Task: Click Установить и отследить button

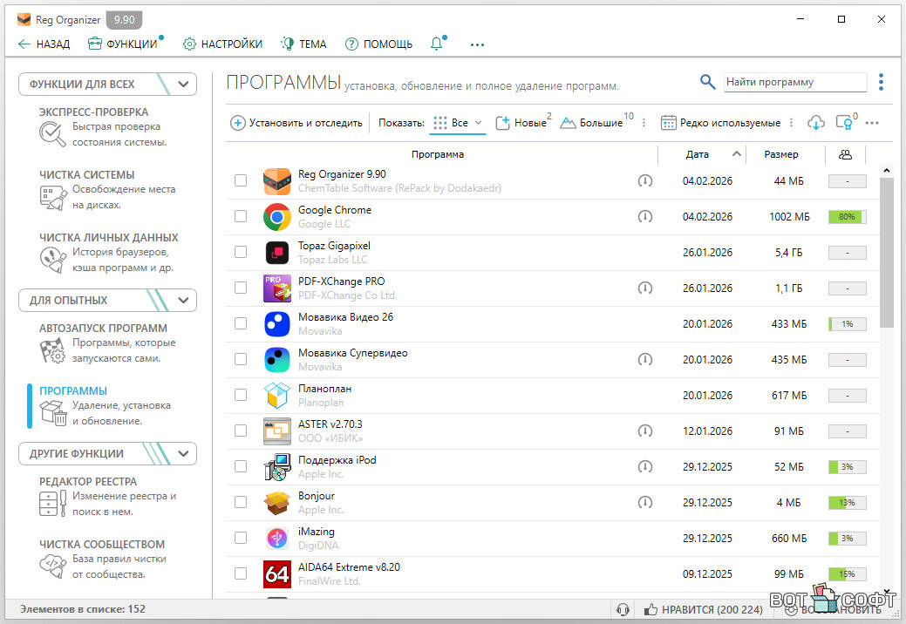Action: point(296,123)
